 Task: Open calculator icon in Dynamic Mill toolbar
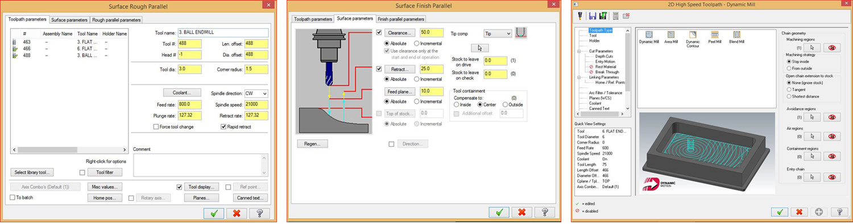[x=615, y=16]
